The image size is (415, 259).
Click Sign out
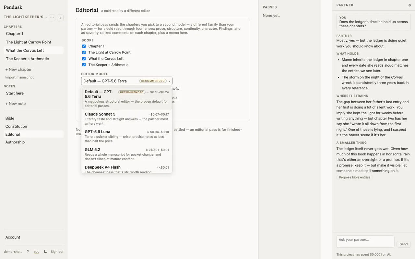57,252
